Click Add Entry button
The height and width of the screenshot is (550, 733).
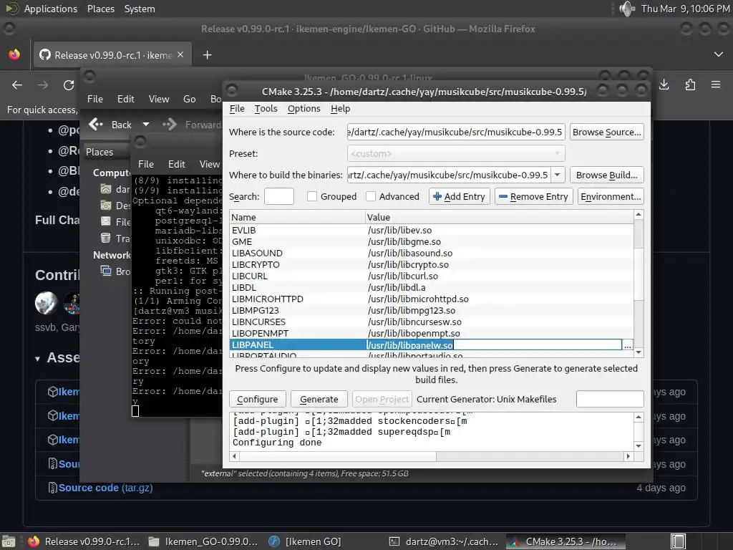(459, 196)
